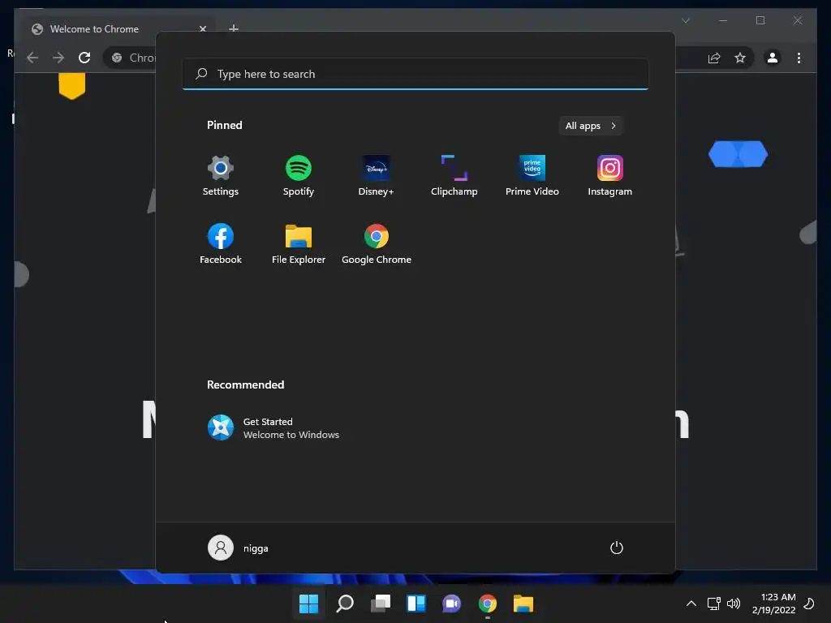Go back in Chrome
The width and height of the screenshot is (831, 623).
[32, 58]
